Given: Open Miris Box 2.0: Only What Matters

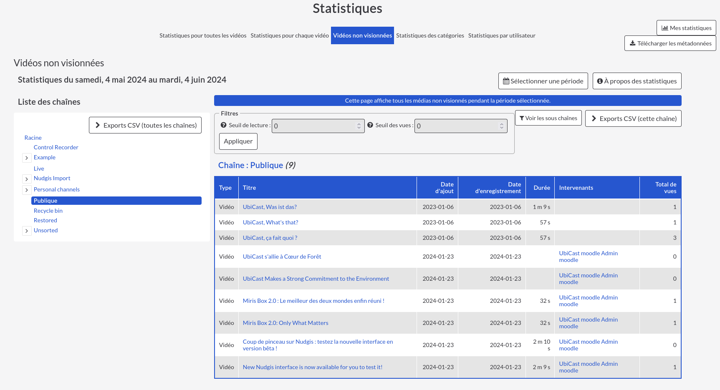Looking at the screenshot, I should pos(285,323).
